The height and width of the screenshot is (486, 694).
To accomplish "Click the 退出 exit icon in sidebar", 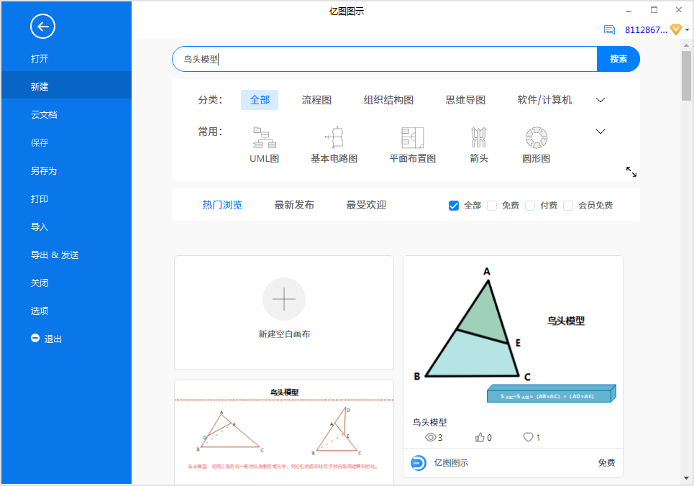I will point(35,338).
